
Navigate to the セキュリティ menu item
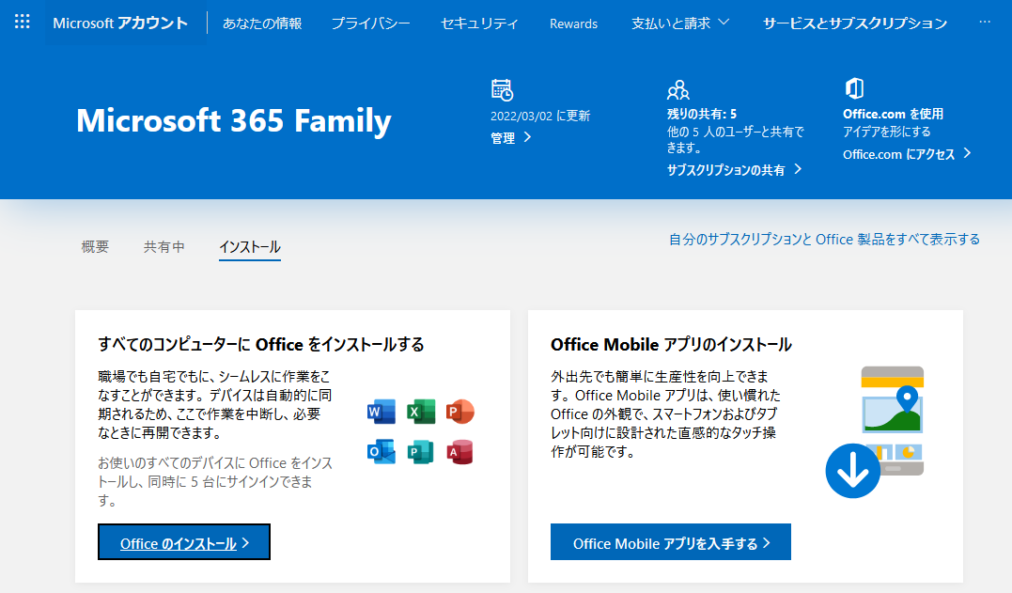click(479, 23)
